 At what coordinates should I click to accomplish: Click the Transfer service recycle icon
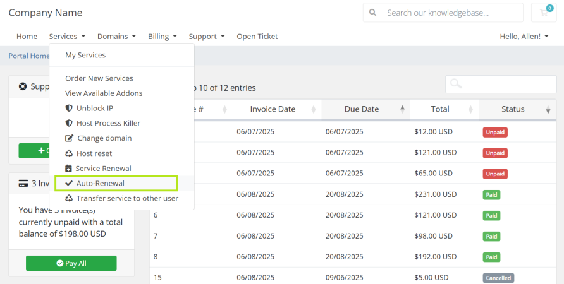tap(69, 198)
